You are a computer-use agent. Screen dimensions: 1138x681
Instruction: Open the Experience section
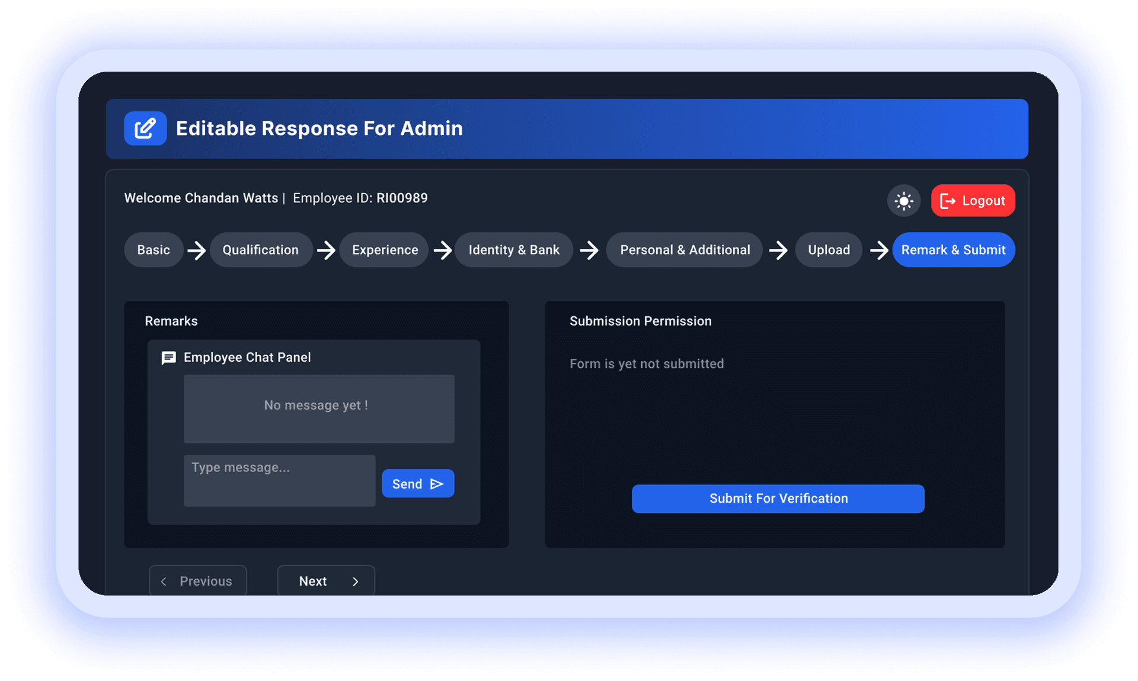pyautogui.click(x=383, y=250)
